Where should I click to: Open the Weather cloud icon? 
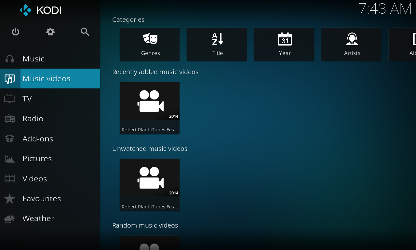(10, 218)
